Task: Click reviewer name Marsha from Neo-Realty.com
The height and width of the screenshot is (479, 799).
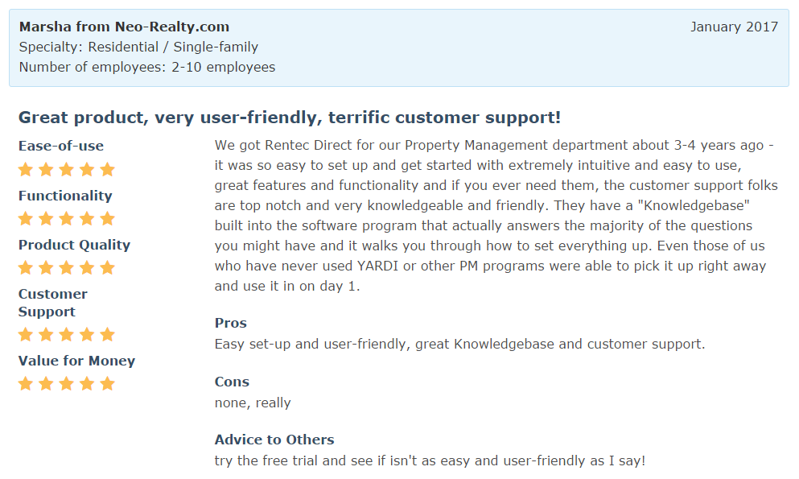Action: (124, 27)
